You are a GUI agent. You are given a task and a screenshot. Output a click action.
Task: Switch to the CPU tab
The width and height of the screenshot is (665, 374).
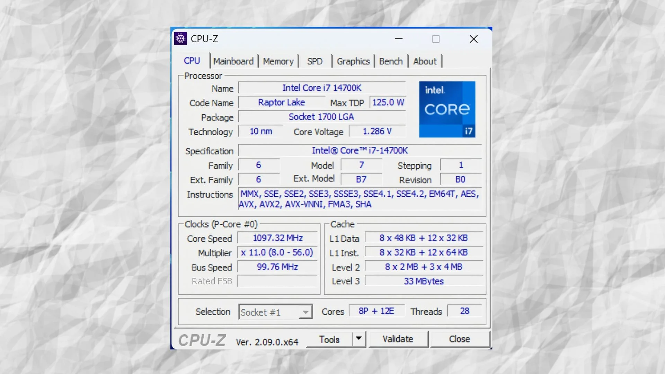(192, 61)
